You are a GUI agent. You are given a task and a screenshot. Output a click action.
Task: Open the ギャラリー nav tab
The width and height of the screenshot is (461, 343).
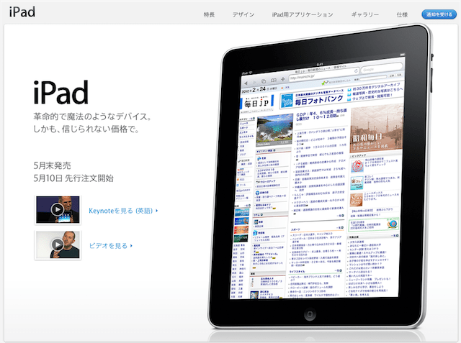(365, 14)
